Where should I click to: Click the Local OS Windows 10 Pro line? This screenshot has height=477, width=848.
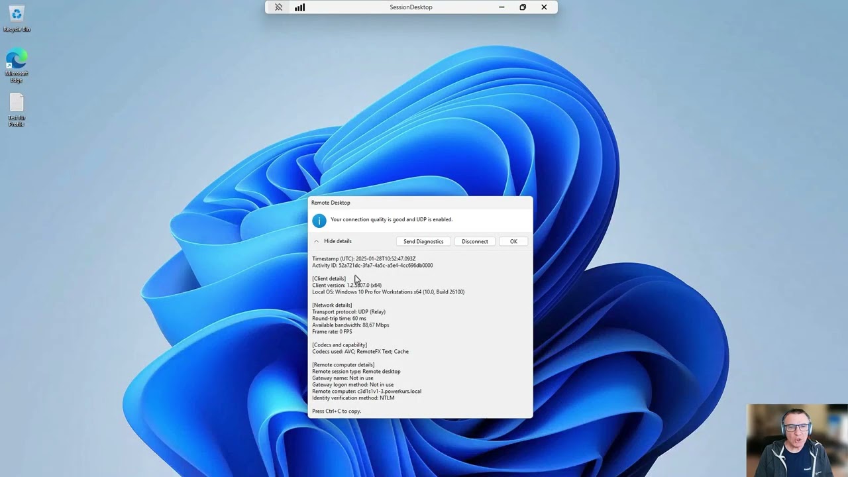[388, 291]
